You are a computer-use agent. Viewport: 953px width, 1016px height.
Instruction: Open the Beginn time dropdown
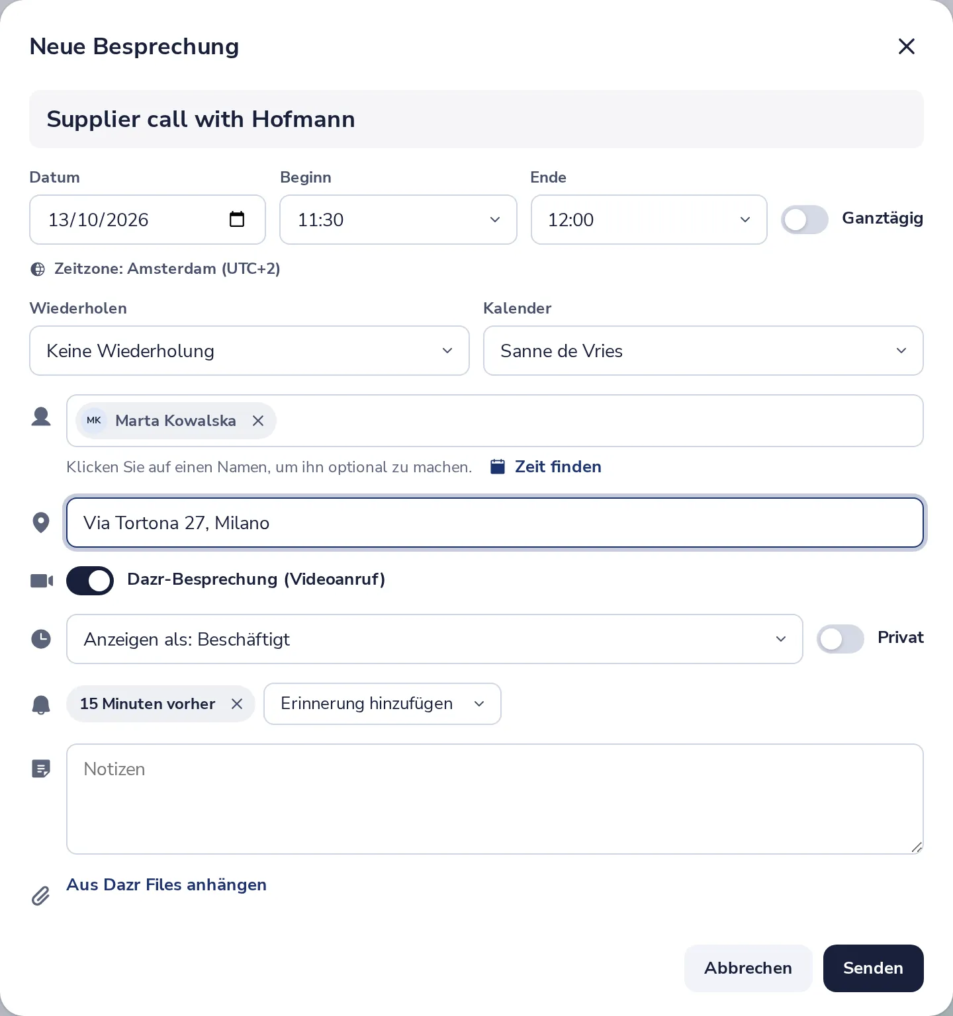pyautogui.click(x=398, y=220)
